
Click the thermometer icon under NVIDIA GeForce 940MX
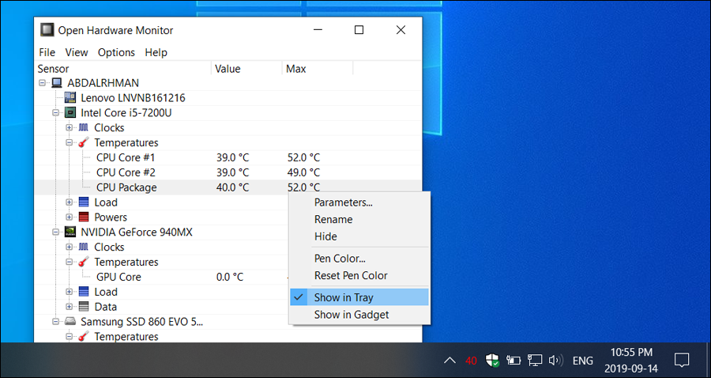(84, 262)
